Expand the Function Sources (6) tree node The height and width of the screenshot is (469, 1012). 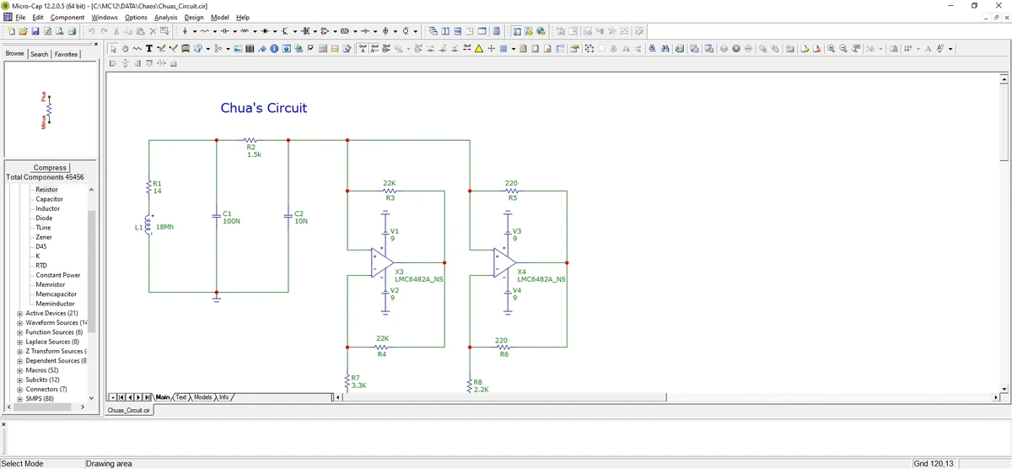[19, 332]
